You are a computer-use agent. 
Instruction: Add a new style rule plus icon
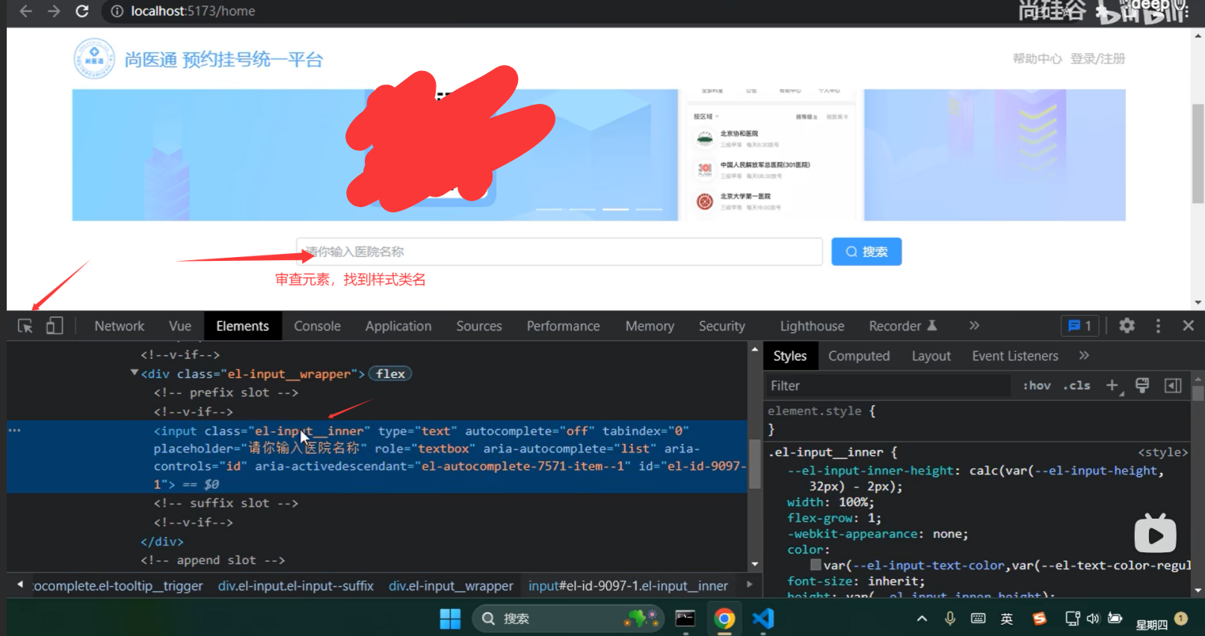click(1113, 386)
